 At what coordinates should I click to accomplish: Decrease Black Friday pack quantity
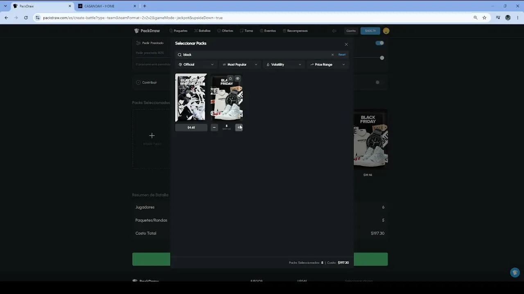(214, 127)
